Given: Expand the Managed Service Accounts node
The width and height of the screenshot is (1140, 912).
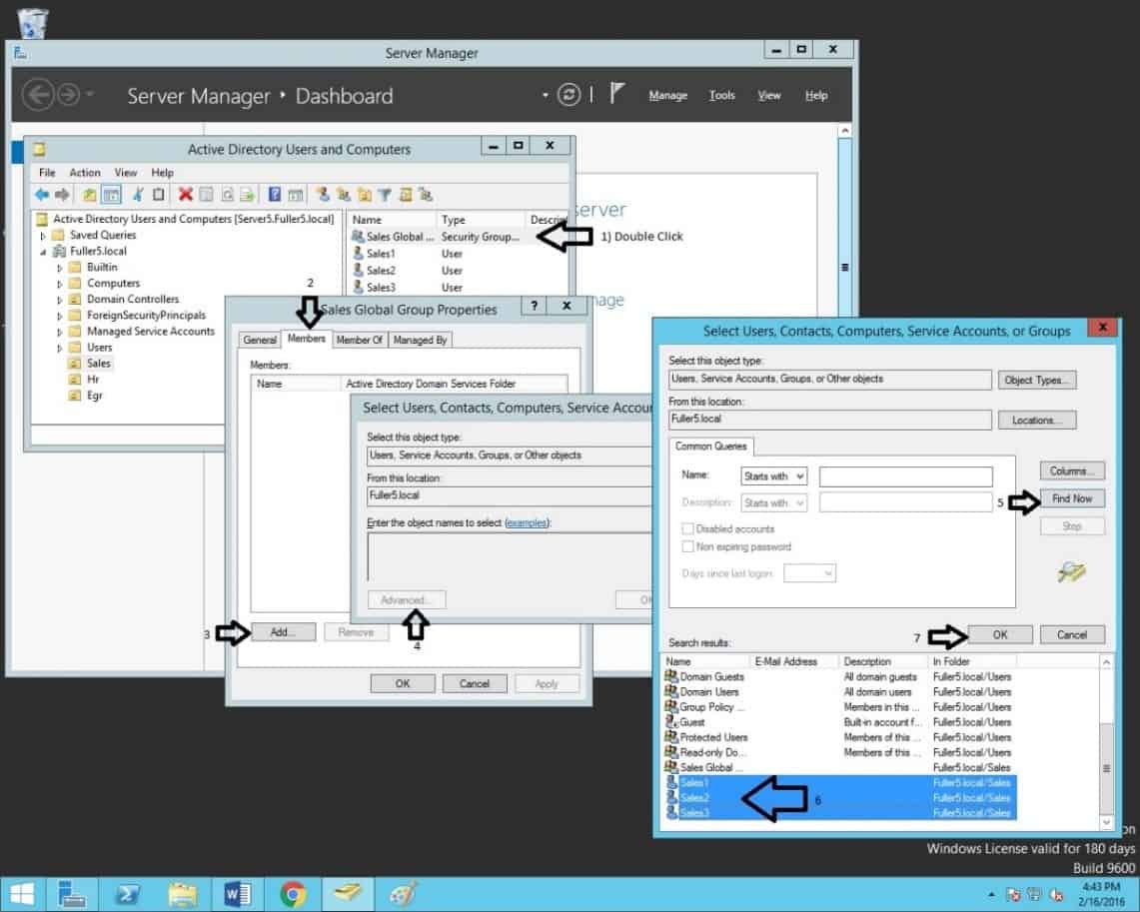Looking at the screenshot, I should (x=60, y=332).
